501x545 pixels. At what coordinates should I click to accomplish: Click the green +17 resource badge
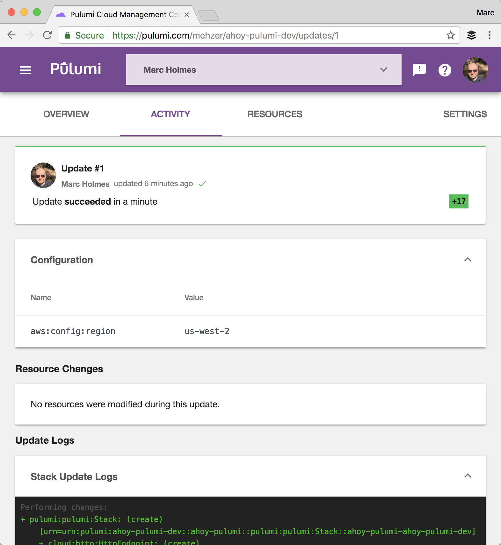tap(459, 201)
